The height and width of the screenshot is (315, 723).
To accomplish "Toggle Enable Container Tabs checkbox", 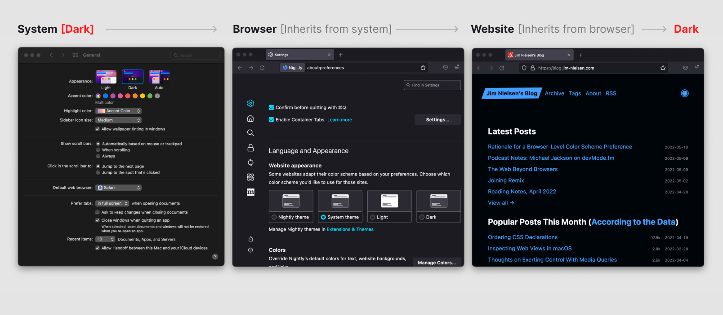I will click(271, 120).
